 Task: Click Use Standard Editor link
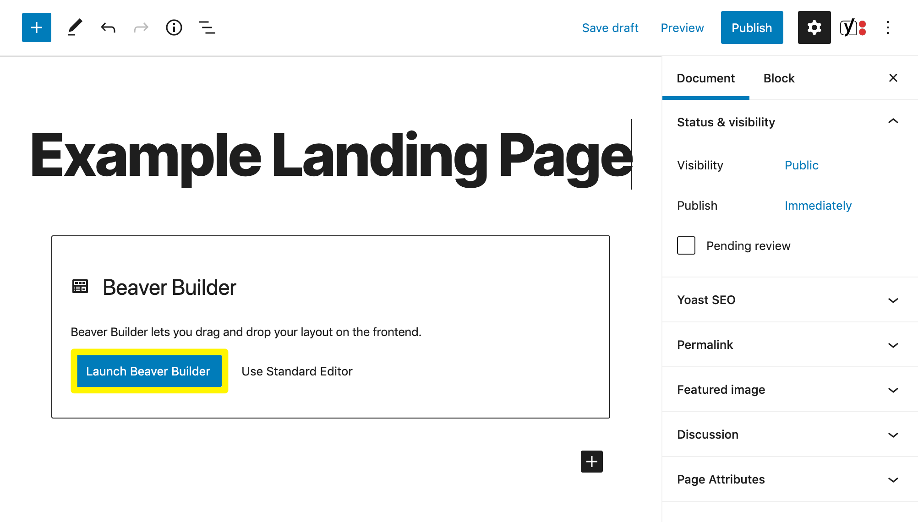pos(297,371)
